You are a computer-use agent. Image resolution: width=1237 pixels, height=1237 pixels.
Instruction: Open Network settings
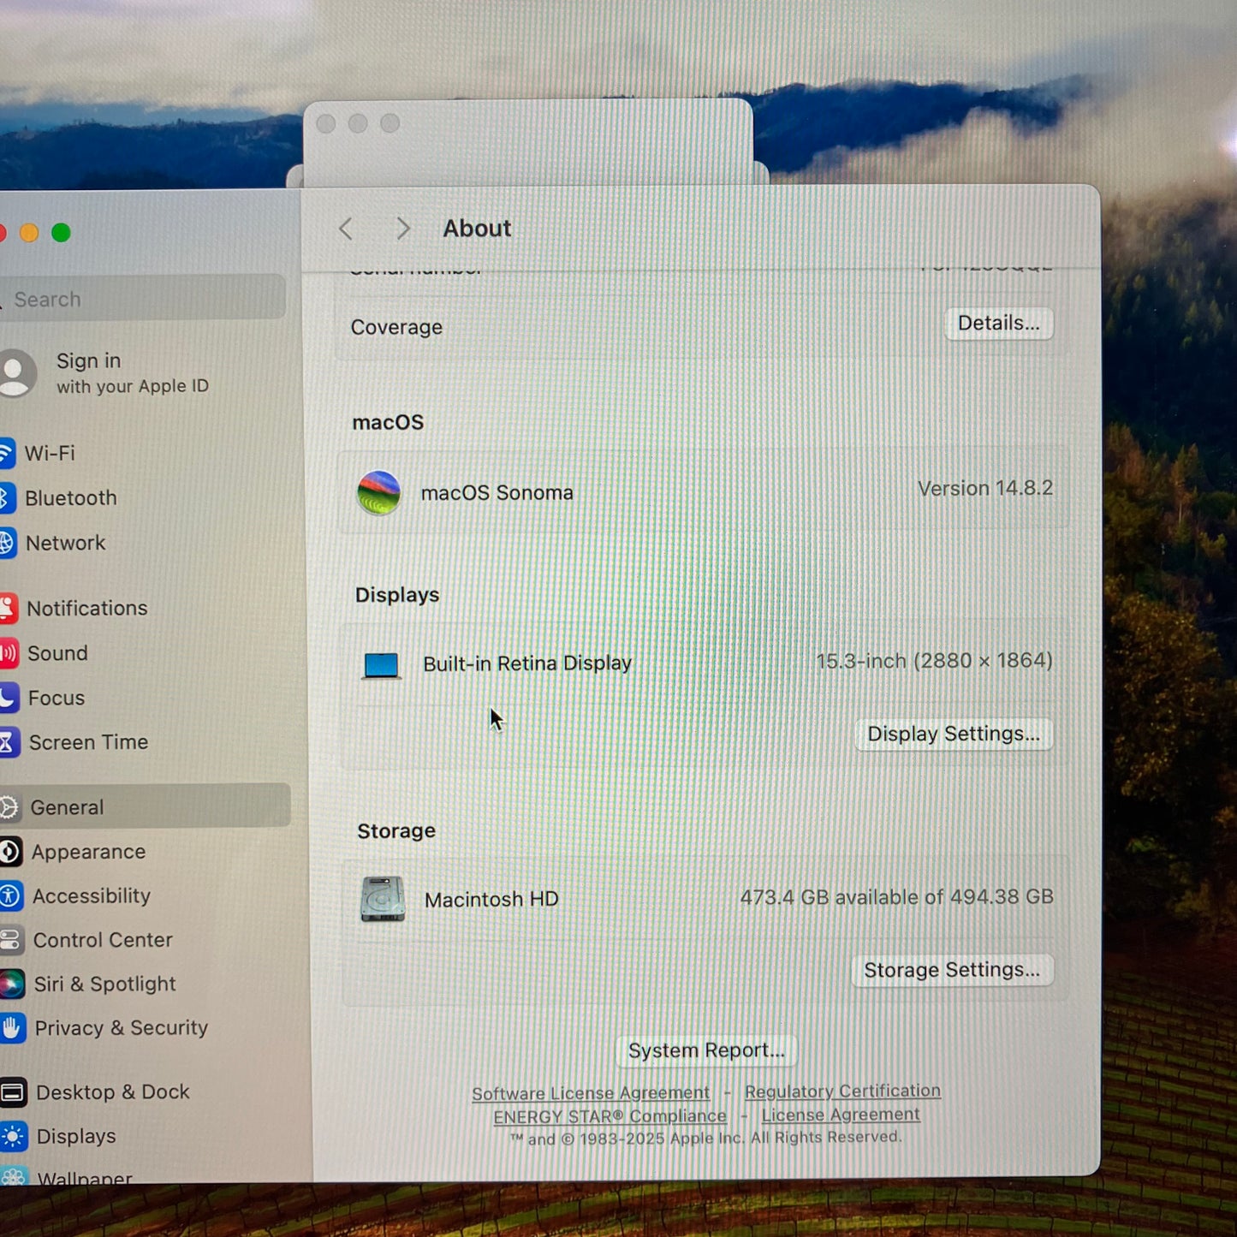(66, 543)
